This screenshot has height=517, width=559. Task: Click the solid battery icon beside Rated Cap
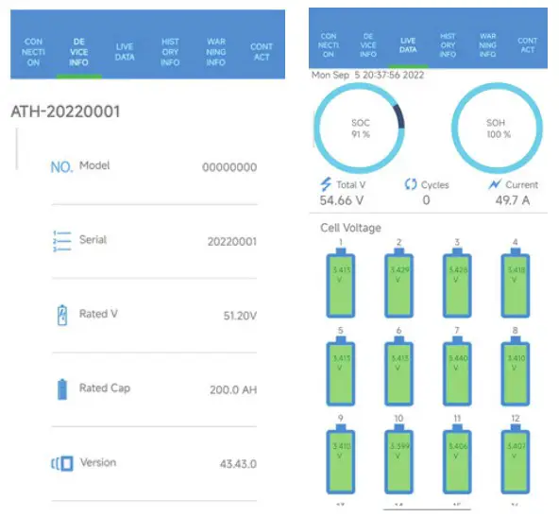point(62,389)
